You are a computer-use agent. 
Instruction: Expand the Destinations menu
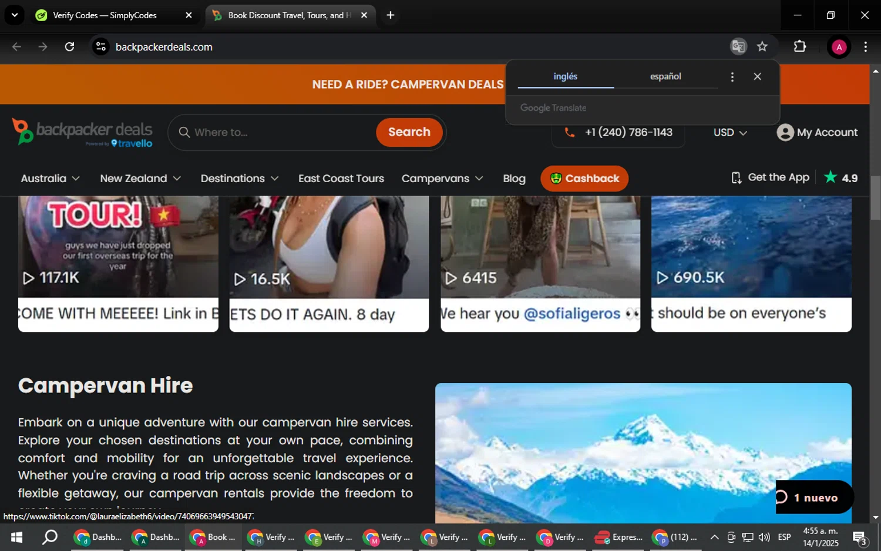[240, 179]
